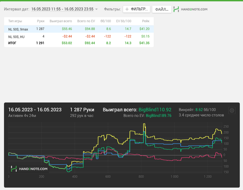Sort by the EV bb/100 column header
243x190 pixels.
(124, 21)
